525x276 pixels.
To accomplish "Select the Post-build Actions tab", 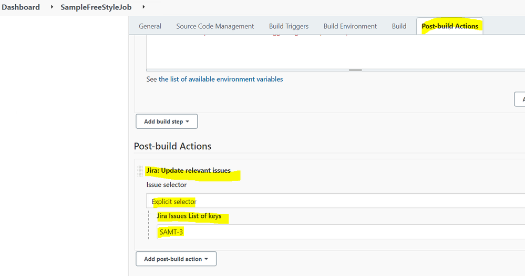I will [450, 26].
